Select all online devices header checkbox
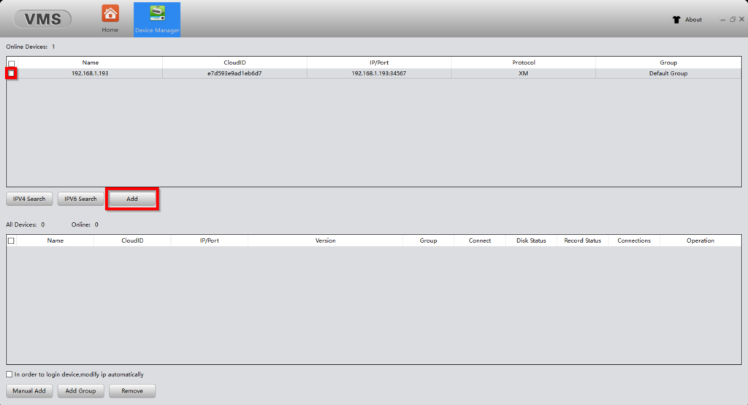Screen dimensions: 748x405 11,64
